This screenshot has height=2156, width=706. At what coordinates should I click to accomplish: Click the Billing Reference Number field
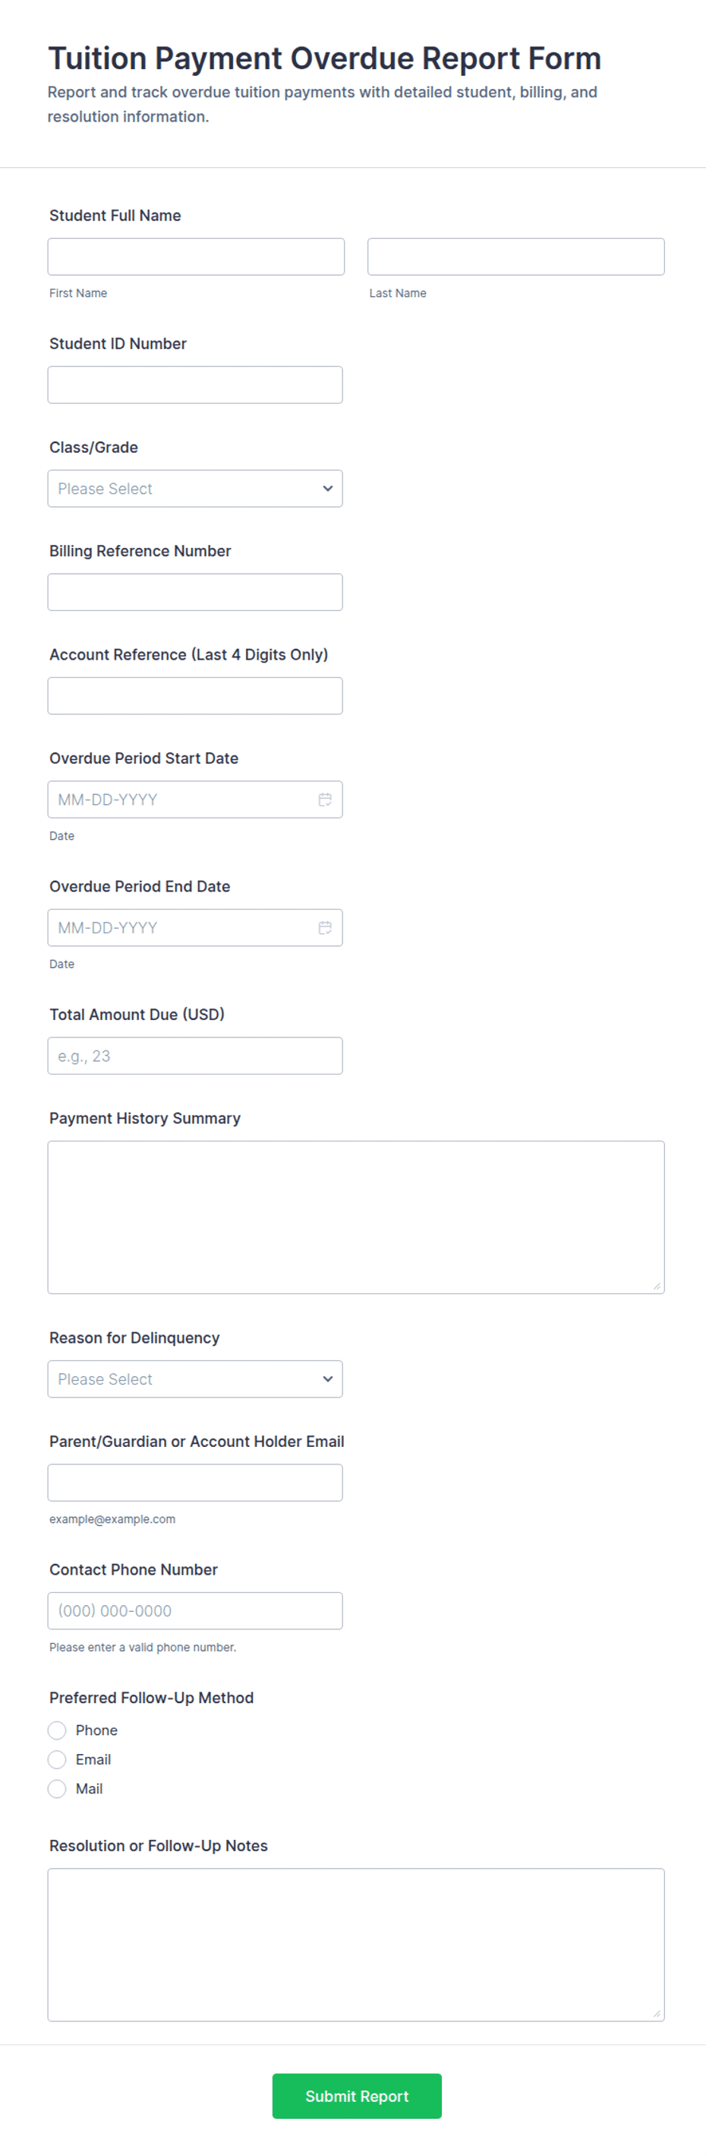[195, 593]
